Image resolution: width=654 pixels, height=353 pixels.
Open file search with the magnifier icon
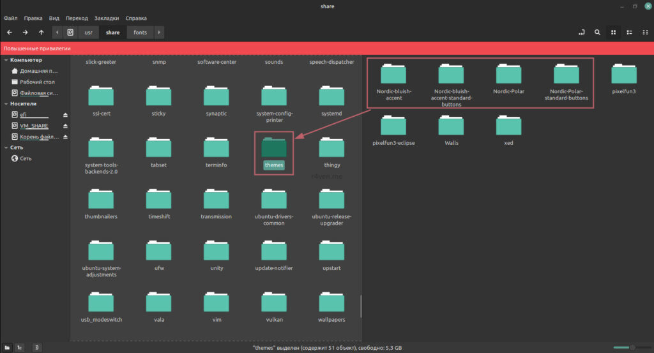point(597,32)
